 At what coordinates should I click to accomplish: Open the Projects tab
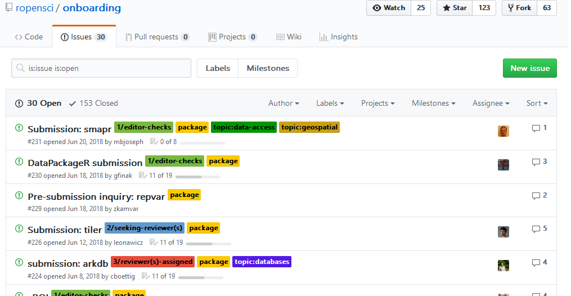click(233, 37)
